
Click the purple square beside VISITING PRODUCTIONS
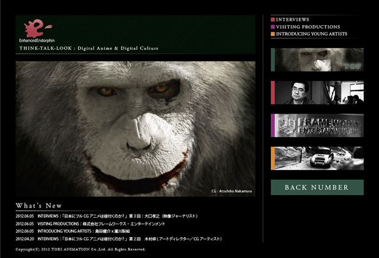coord(273,27)
